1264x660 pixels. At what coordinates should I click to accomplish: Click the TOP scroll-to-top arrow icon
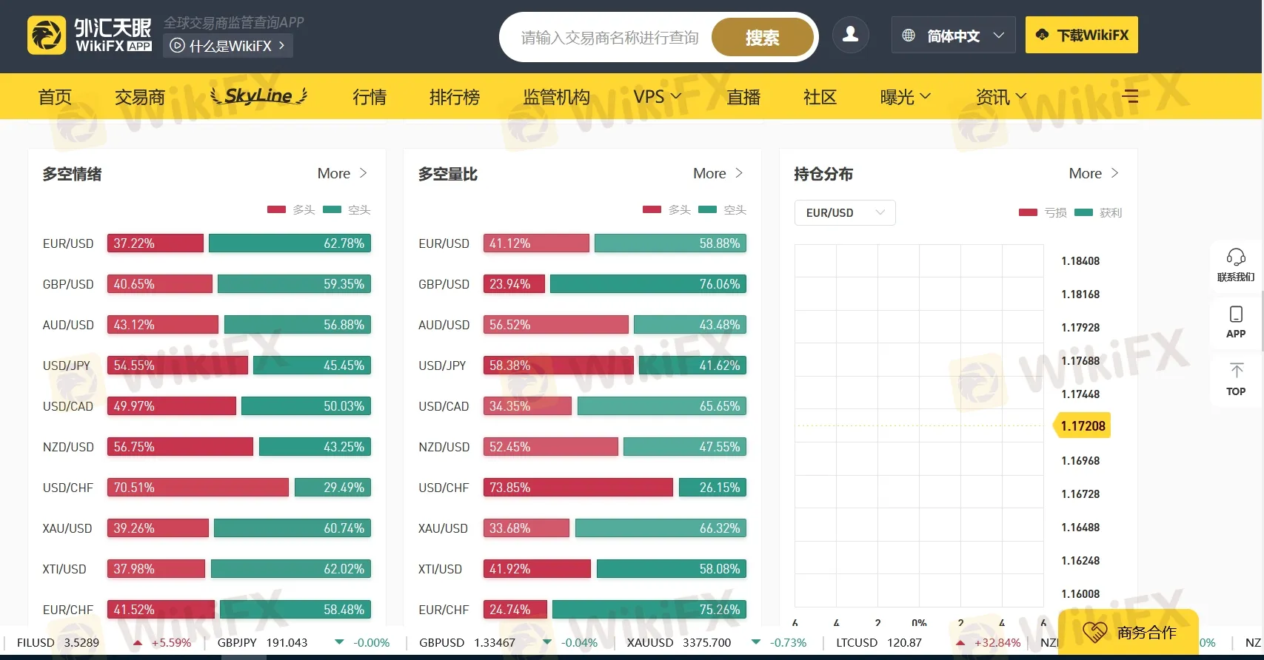[1236, 379]
